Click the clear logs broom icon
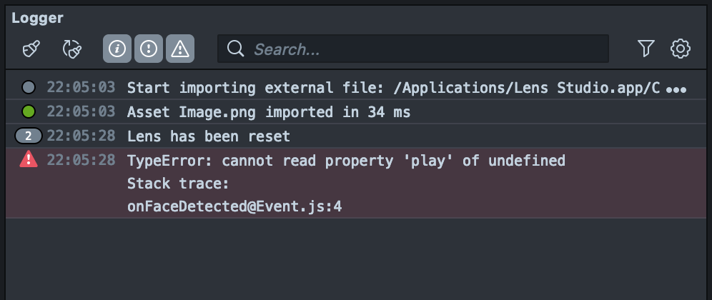 click(x=31, y=49)
